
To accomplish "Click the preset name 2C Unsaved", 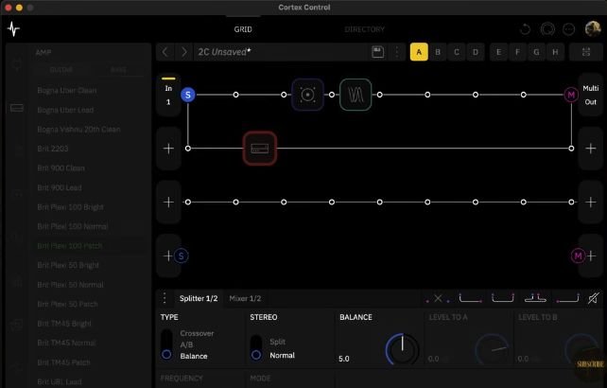I will (x=224, y=52).
